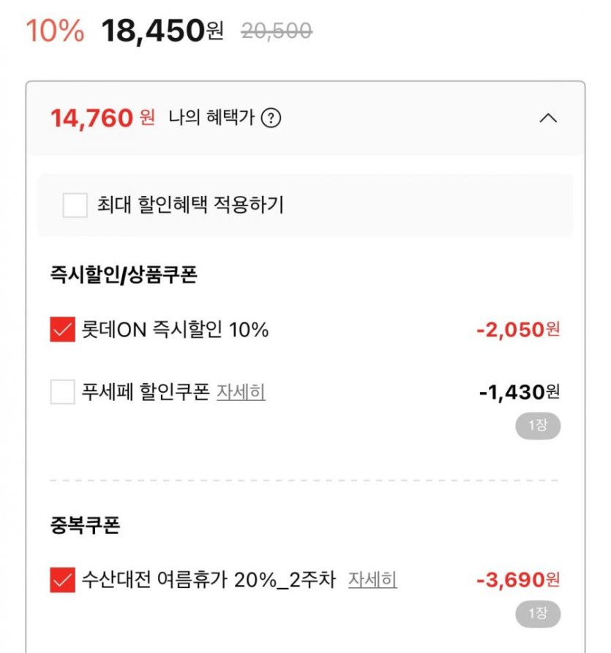Click the 롯데ON 즉시할인 10% label
This screenshot has height=653, width=611.
coord(176,330)
